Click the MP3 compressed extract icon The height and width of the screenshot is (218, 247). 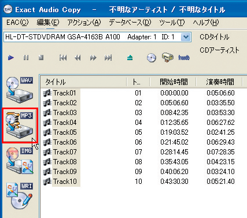(20, 125)
